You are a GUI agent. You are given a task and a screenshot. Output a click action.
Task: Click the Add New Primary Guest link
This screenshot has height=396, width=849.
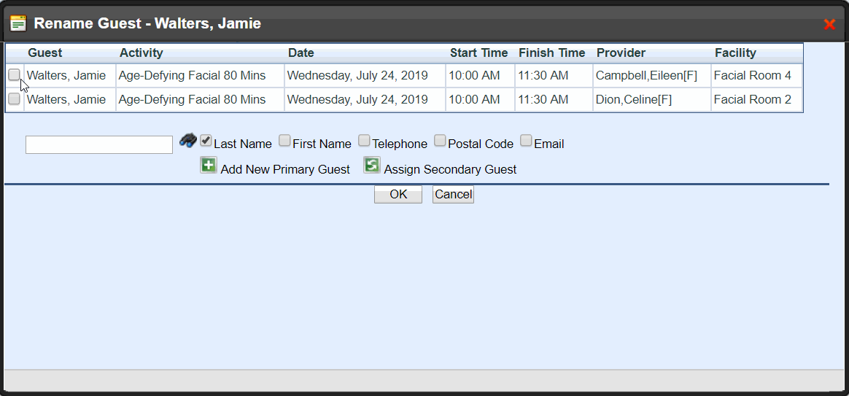point(285,169)
